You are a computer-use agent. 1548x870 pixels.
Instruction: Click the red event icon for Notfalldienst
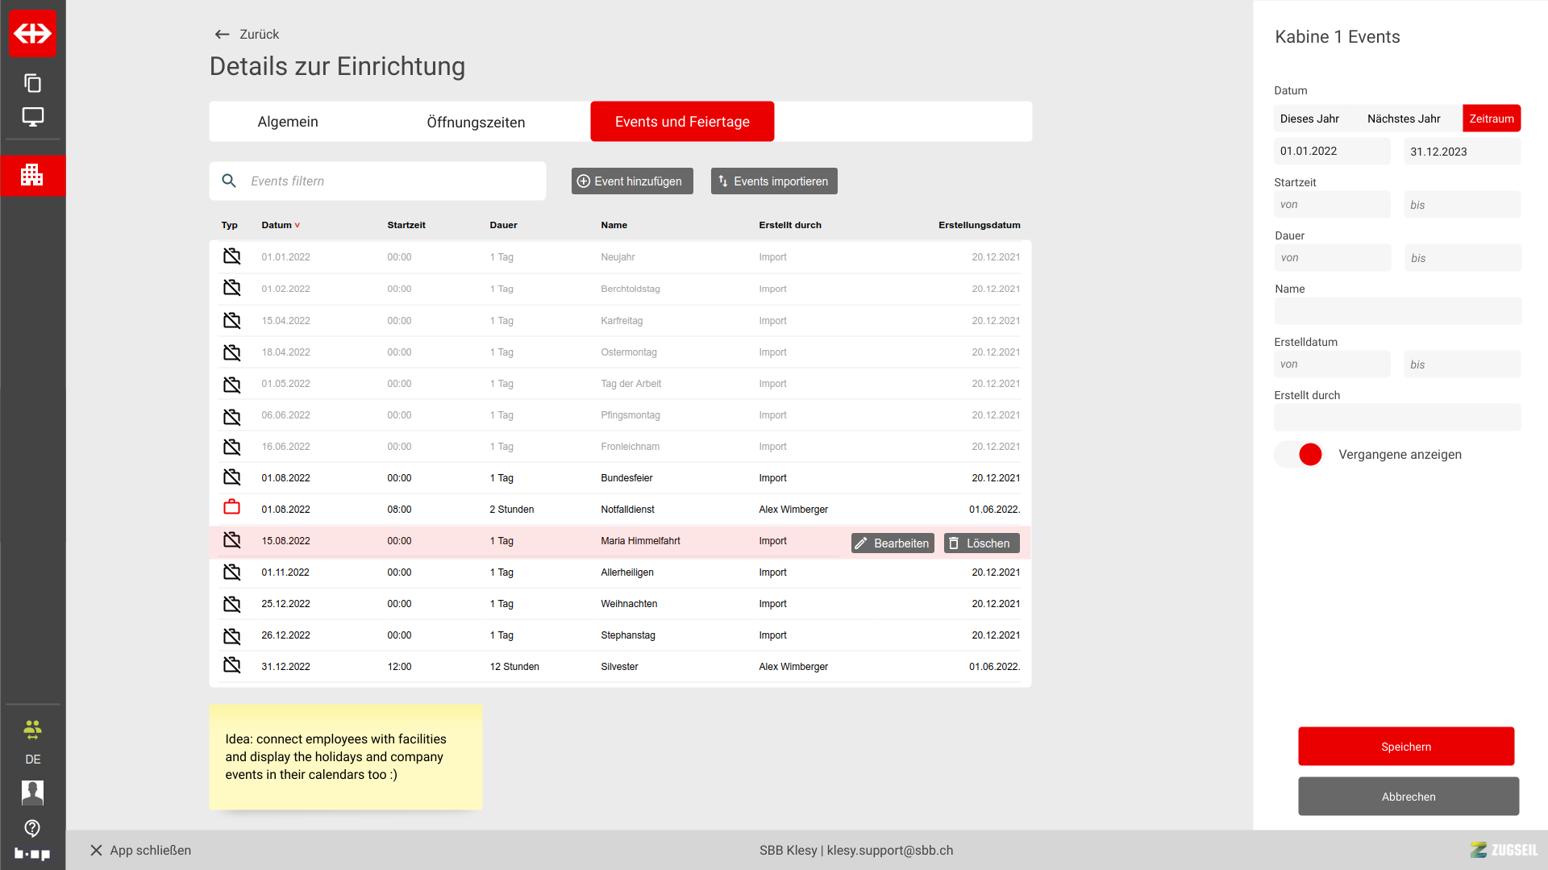click(231, 508)
